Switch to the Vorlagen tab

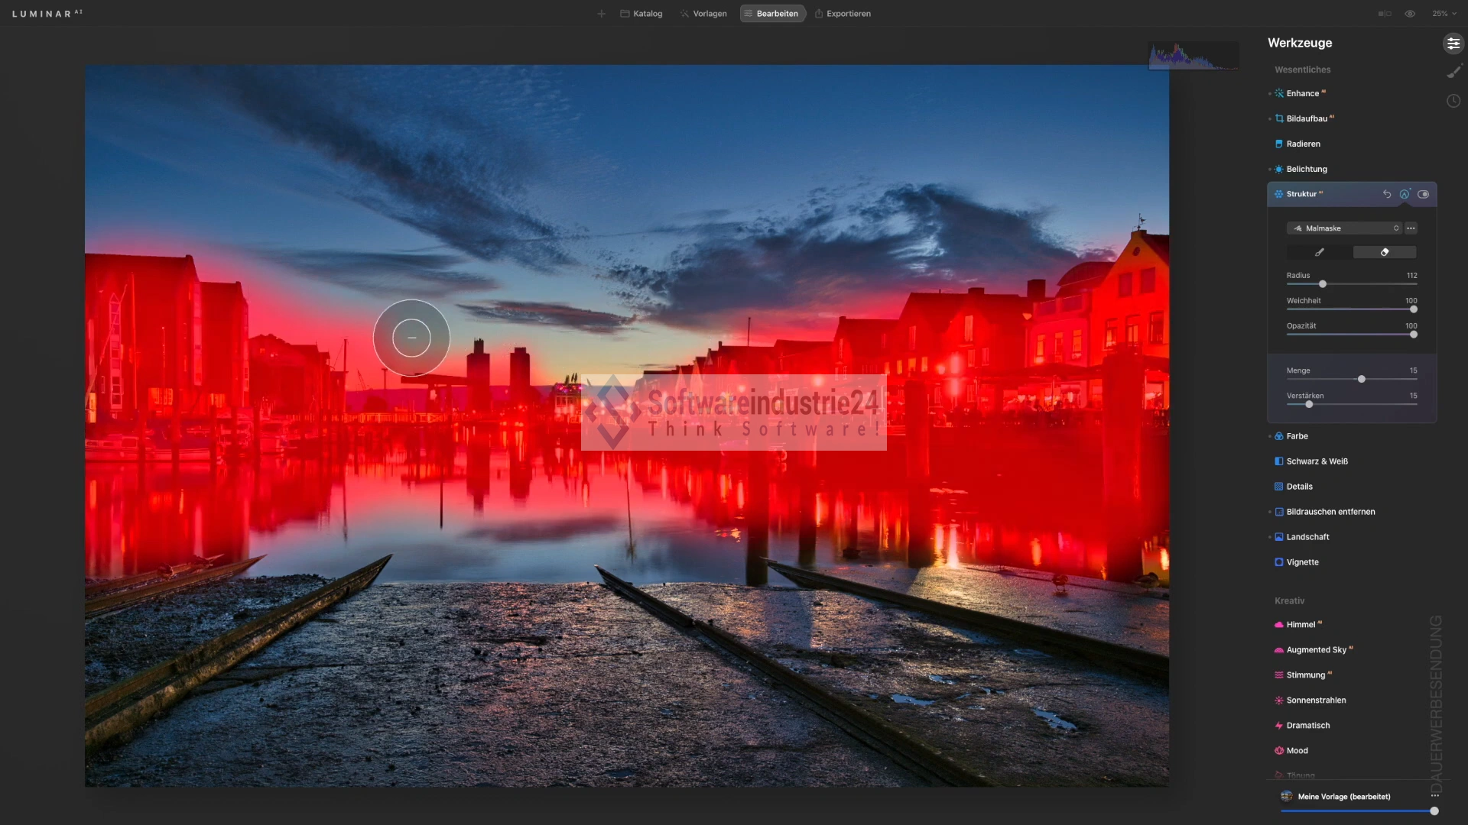click(x=703, y=14)
